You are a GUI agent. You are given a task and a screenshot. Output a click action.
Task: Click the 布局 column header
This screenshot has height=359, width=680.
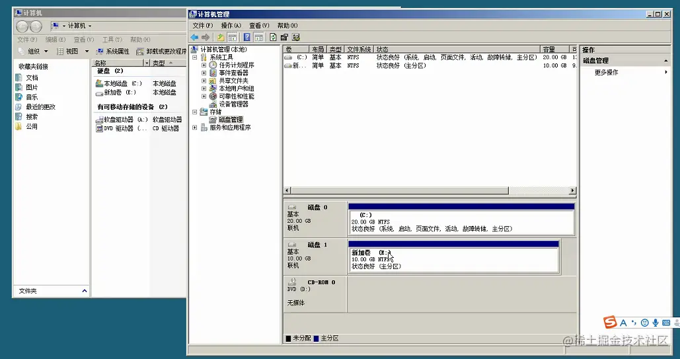coord(318,50)
